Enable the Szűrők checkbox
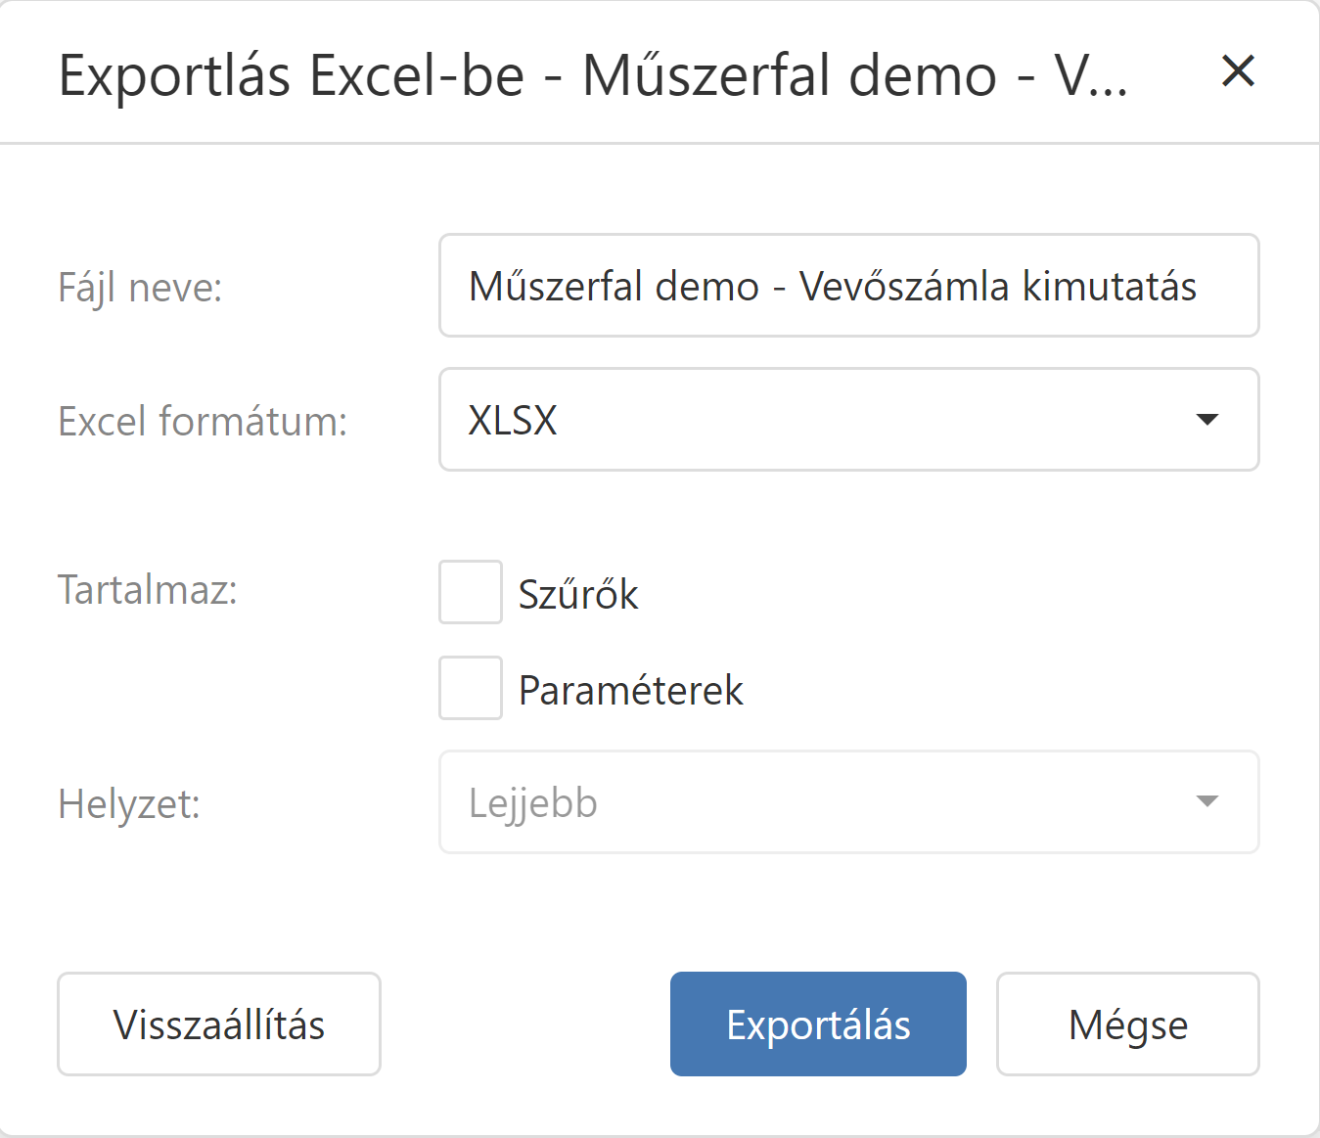This screenshot has width=1320, height=1138. 471,592
